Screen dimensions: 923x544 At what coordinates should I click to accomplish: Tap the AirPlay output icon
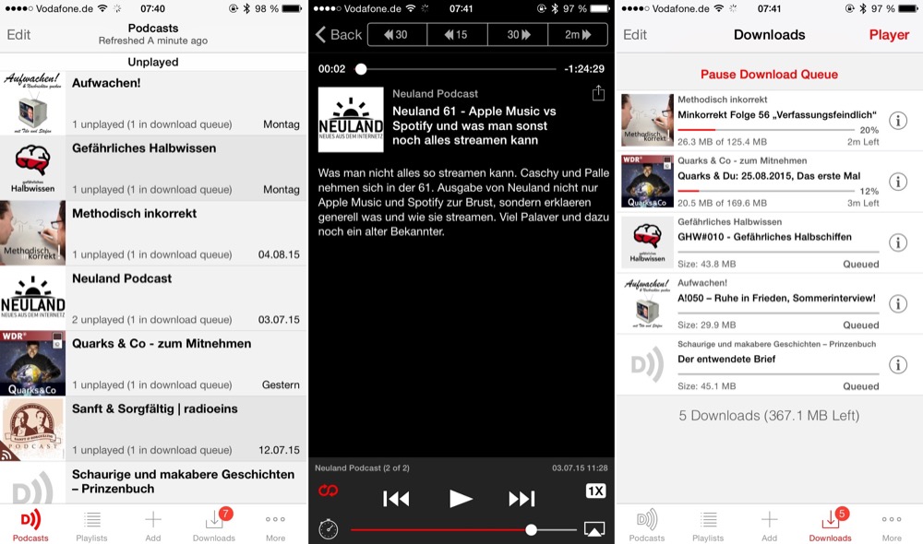(x=594, y=529)
